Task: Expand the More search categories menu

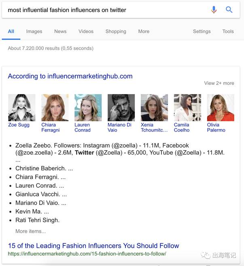Action: click(x=144, y=31)
